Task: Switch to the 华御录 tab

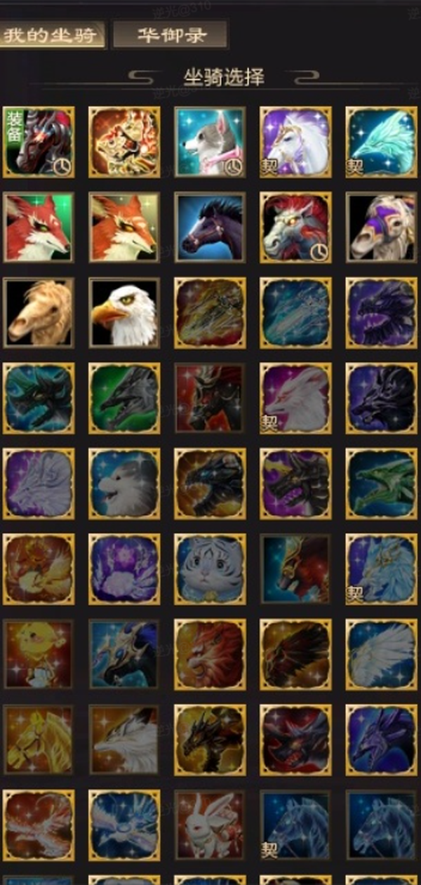Action: (x=171, y=34)
